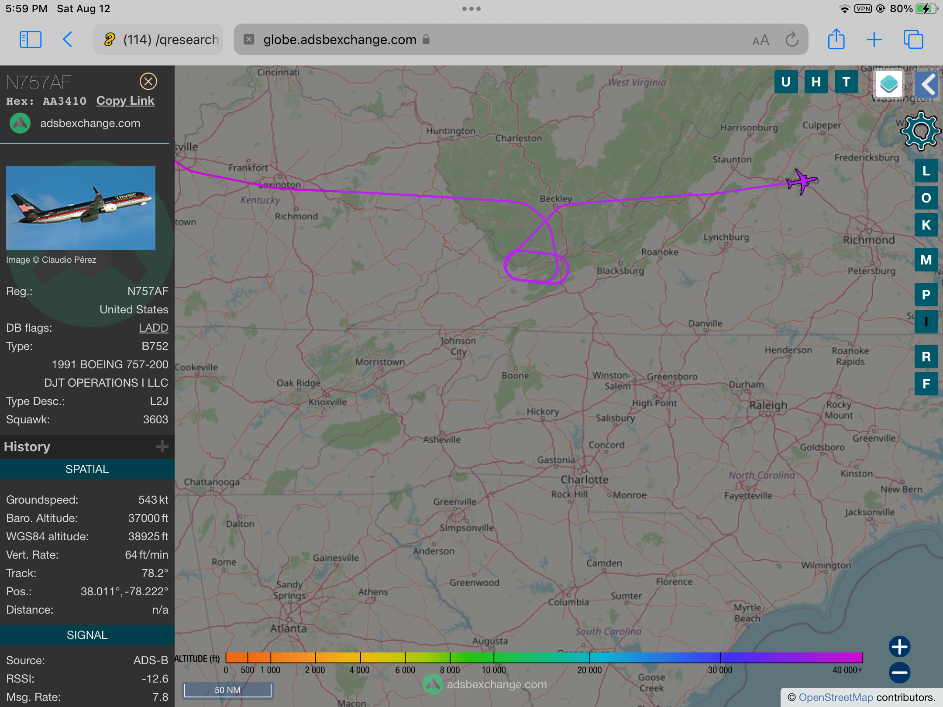
Task: Zoom in the map
Action: [899, 646]
